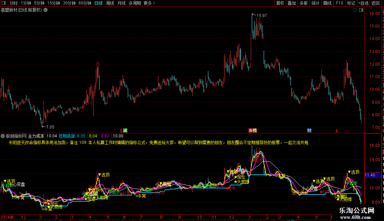
Task: Click the 小心变盘 warning label at left
Action: pos(17,184)
